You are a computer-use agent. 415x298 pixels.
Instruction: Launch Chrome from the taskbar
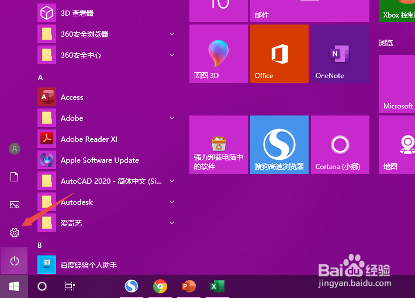click(160, 286)
